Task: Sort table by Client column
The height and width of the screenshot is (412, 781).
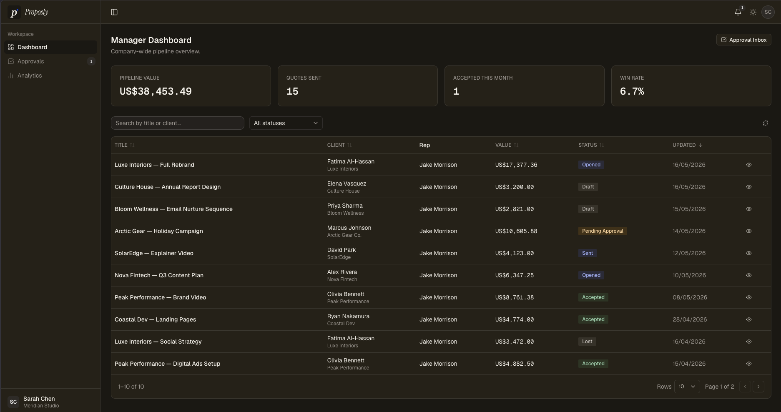Action: tap(339, 145)
